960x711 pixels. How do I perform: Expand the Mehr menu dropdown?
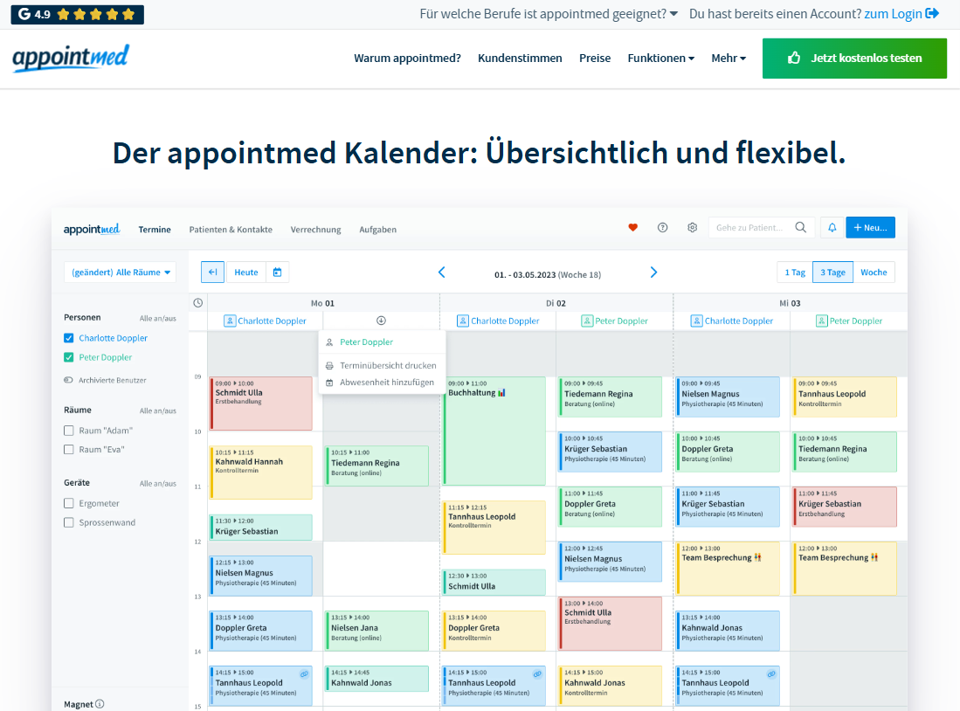[729, 59]
